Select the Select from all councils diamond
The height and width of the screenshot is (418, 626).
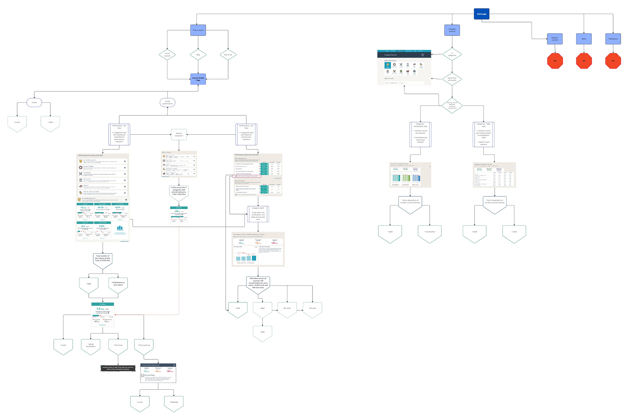click(452, 79)
